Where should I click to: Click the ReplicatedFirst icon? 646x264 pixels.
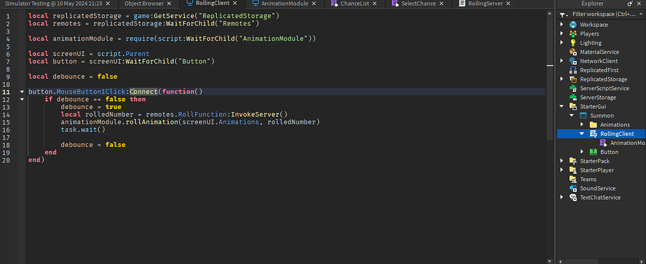coord(573,70)
